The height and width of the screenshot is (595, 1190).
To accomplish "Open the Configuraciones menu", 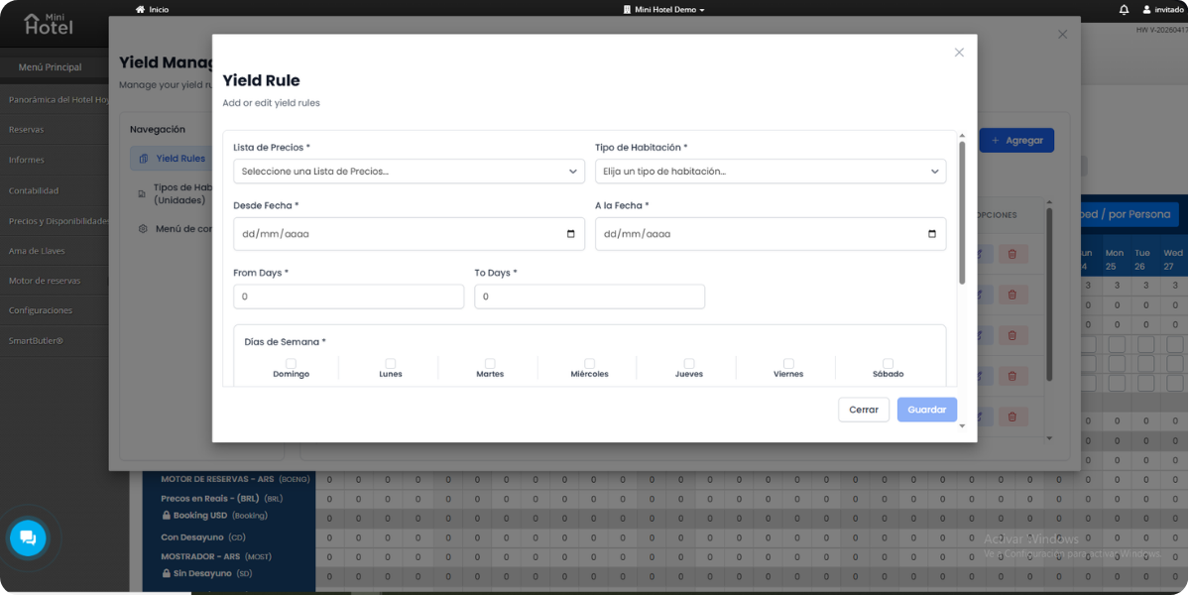I will pyautogui.click(x=55, y=310).
